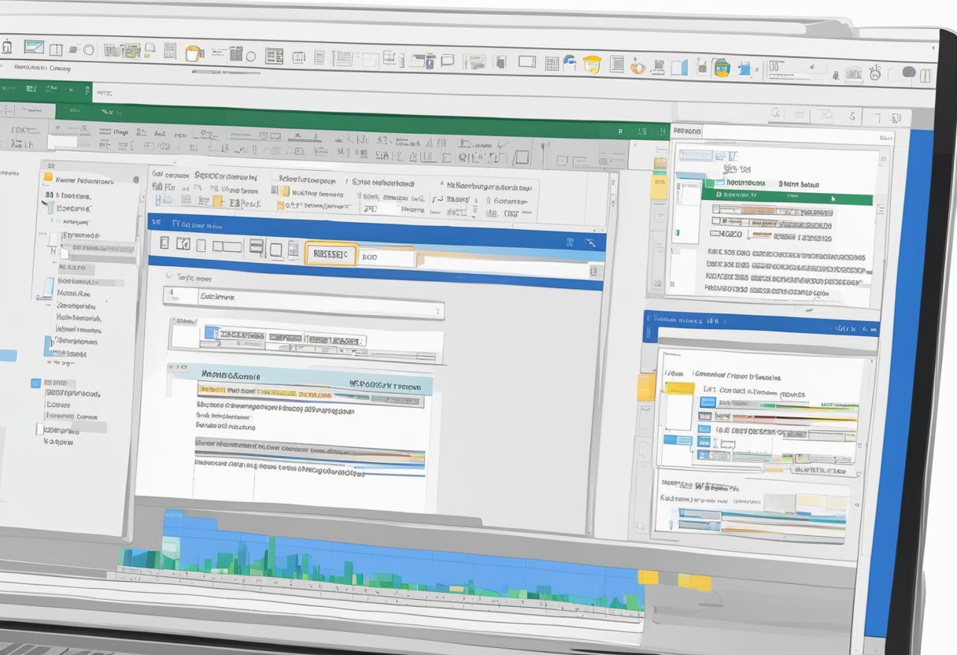The width and height of the screenshot is (957, 655).
Task: Click the calendar grid icon in top toolbar
Action: coord(552,63)
